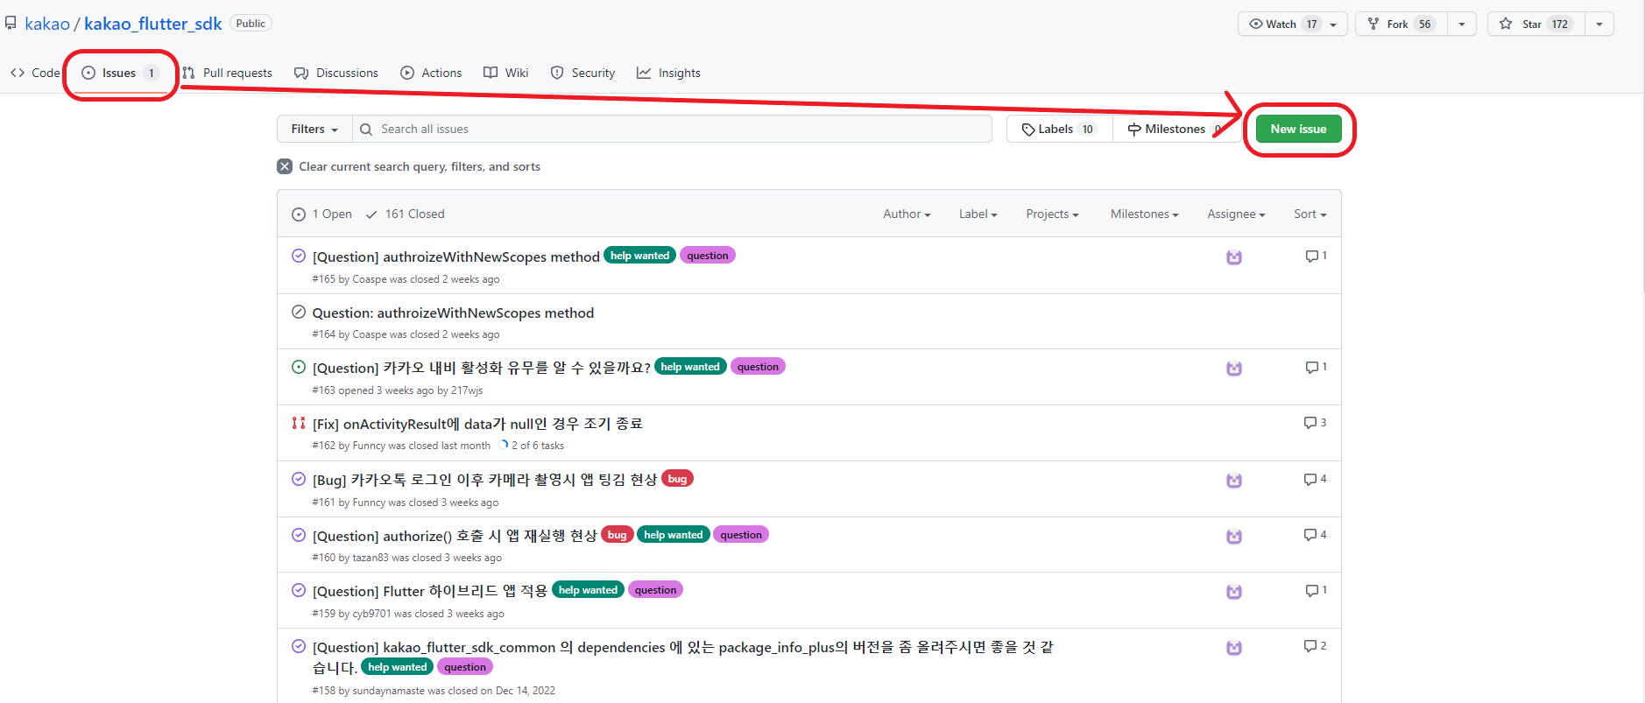This screenshot has height=703, width=1645.
Task: Open the Sort dropdown
Action: [1310, 214]
